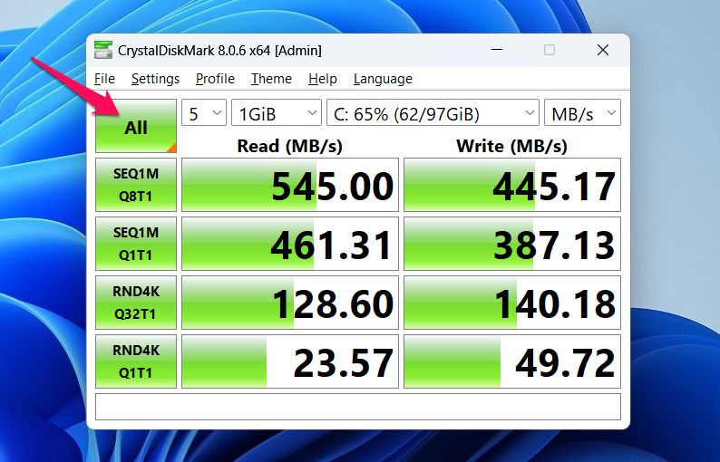Open the File menu
The height and width of the screenshot is (462, 720).
pyautogui.click(x=104, y=79)
